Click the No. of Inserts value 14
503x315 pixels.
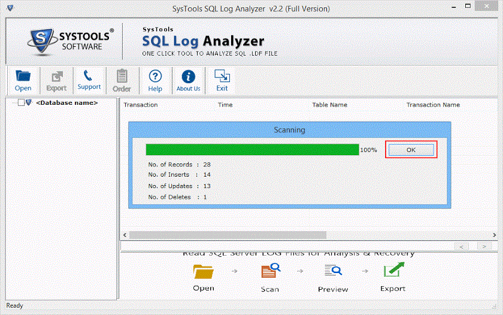207,175
